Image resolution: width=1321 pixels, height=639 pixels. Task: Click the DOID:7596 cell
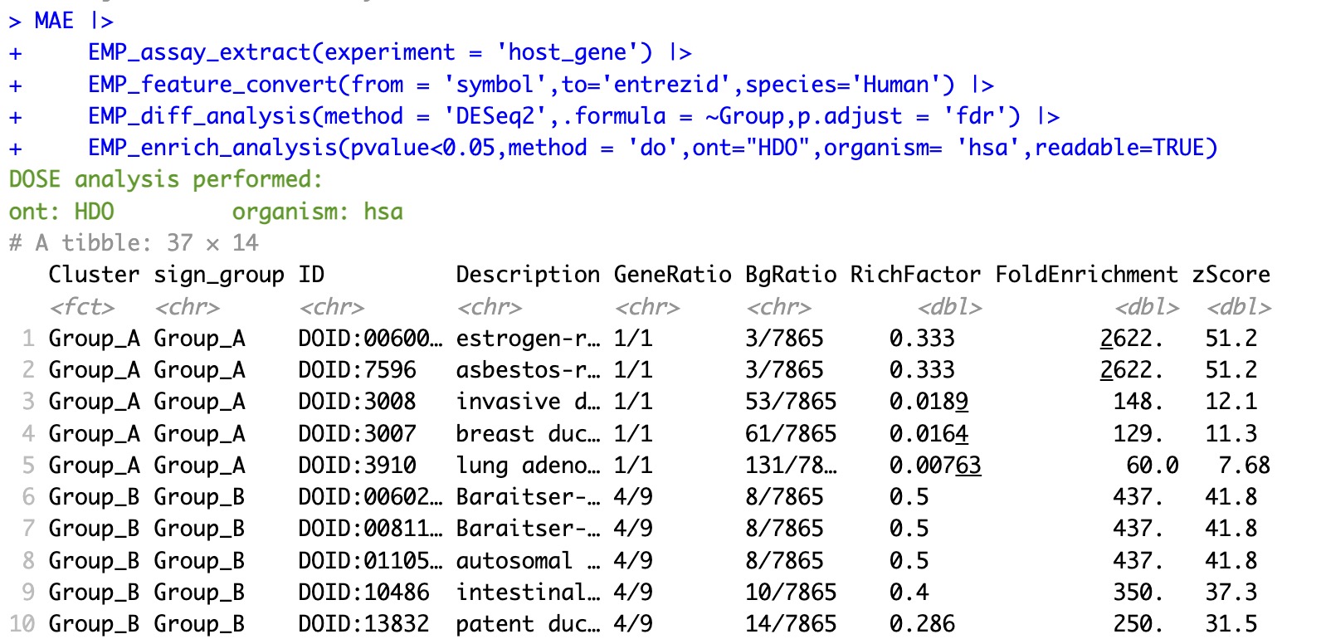pos(357,370)
